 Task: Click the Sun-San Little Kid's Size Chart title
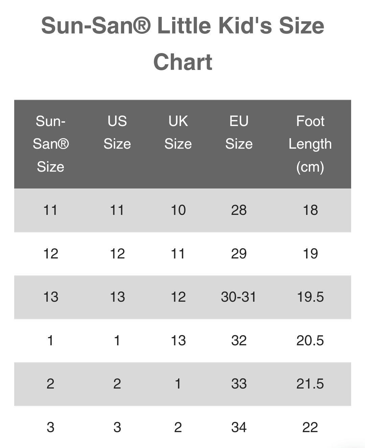[183, 44]
